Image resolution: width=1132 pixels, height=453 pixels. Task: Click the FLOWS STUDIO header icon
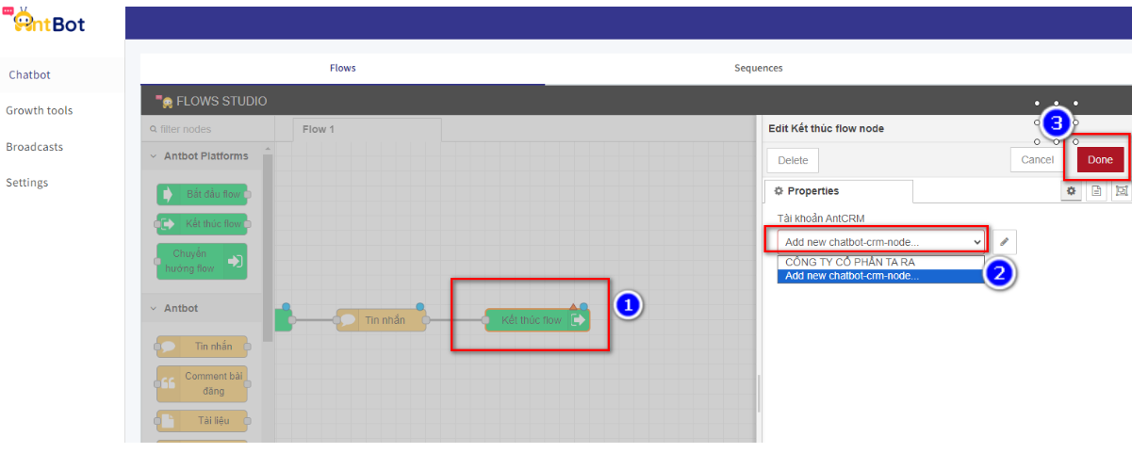164,101
